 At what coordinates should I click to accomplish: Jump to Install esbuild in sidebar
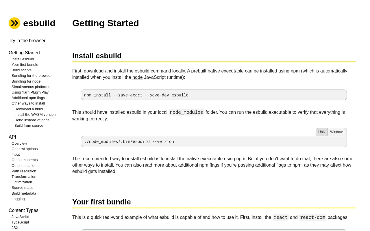pyautogui.click(x=23, y=59)
